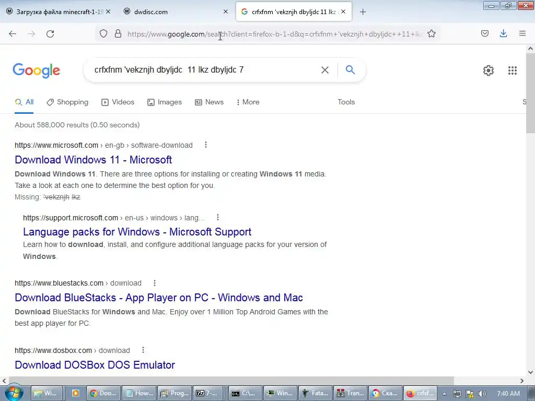Viewport: 535px width, 401px height.
Task: Select the Images results tab
Action: coord(165,102)
